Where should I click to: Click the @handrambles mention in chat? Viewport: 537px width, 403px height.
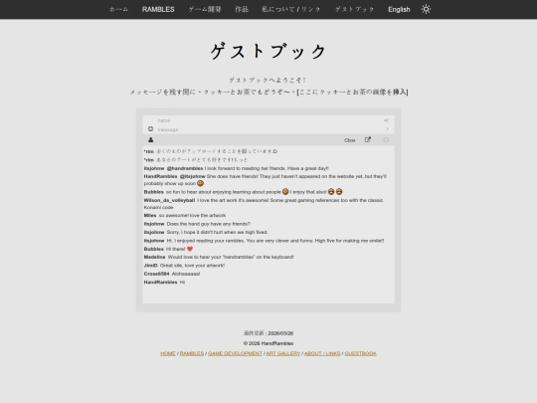coord(185,168)
